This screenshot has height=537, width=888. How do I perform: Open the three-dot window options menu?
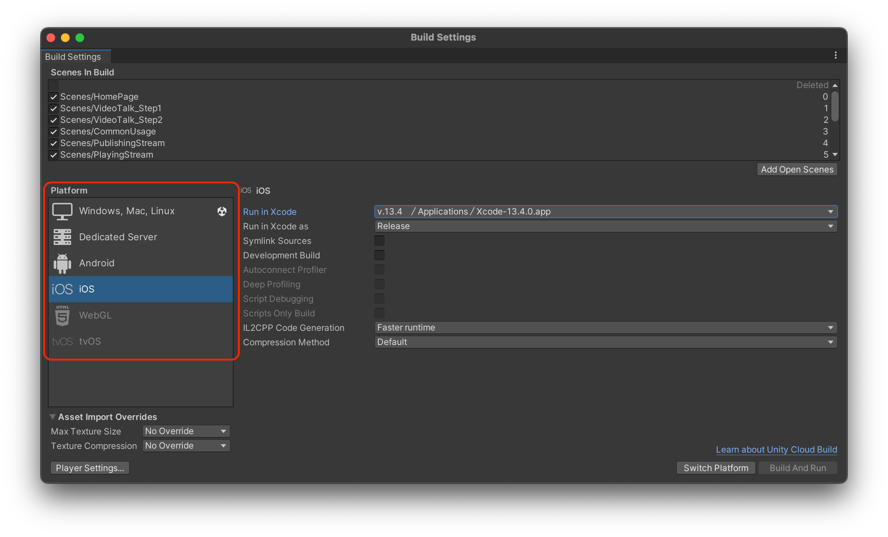pos(835,55)
